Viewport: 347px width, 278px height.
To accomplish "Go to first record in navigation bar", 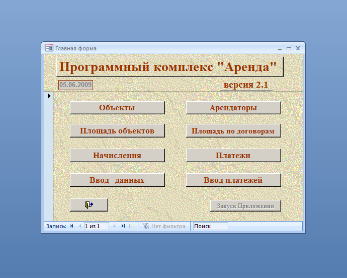I will (71, 226).
